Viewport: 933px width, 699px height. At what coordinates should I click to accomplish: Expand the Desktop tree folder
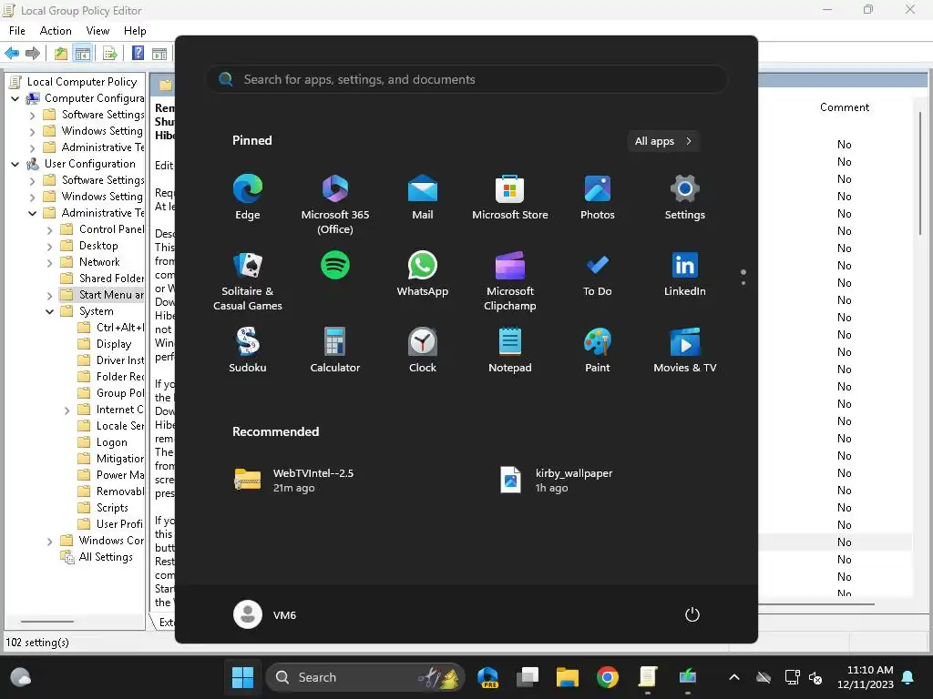[50, 246]
